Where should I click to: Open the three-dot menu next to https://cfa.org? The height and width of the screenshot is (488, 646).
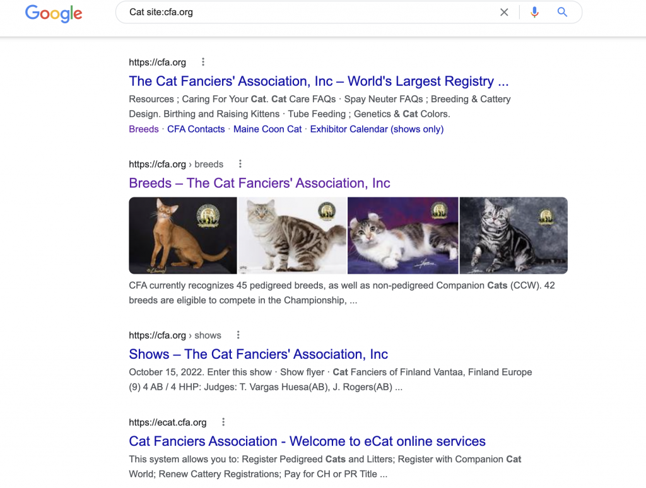click(203, 62)
